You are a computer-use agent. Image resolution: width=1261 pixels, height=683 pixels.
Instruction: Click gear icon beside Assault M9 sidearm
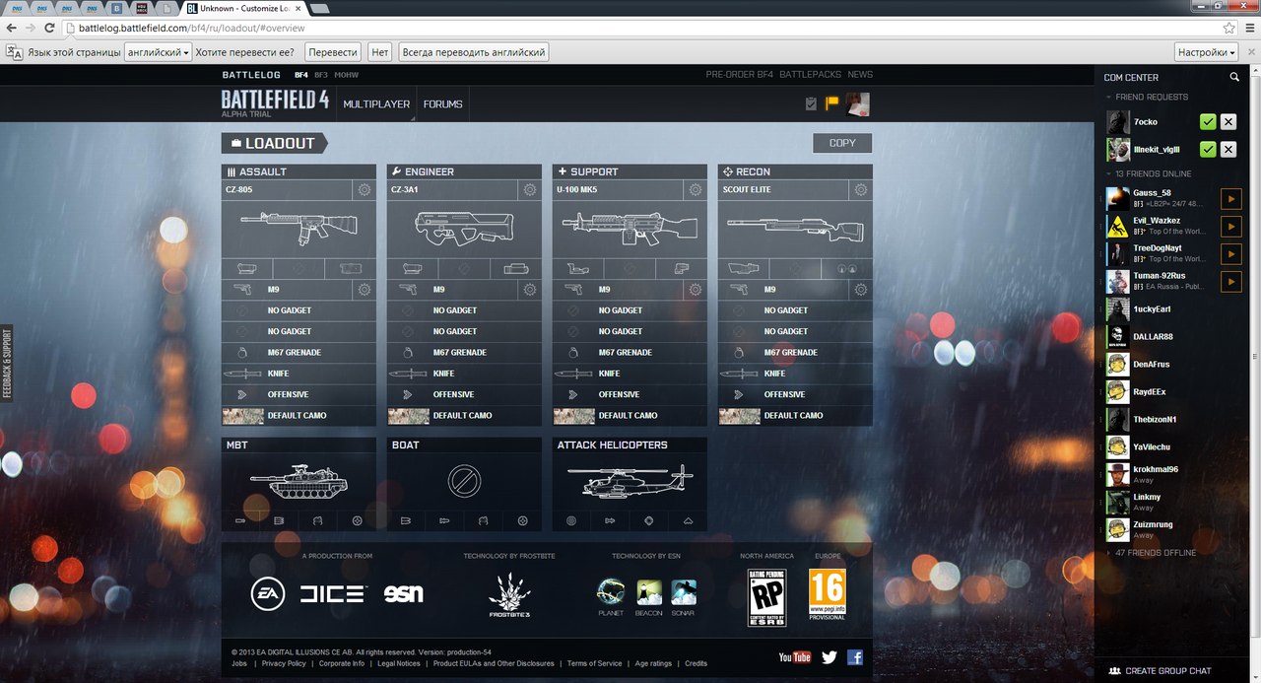pos(364,290)
